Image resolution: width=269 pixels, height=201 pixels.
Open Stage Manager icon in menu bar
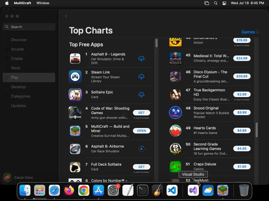point(206,3)
